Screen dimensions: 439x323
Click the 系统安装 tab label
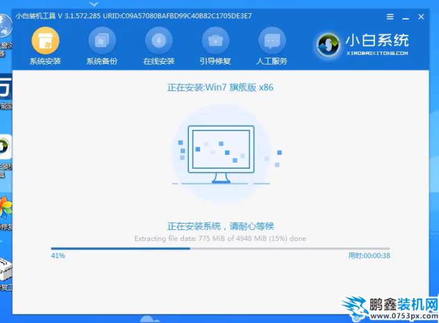coord(45,61)
